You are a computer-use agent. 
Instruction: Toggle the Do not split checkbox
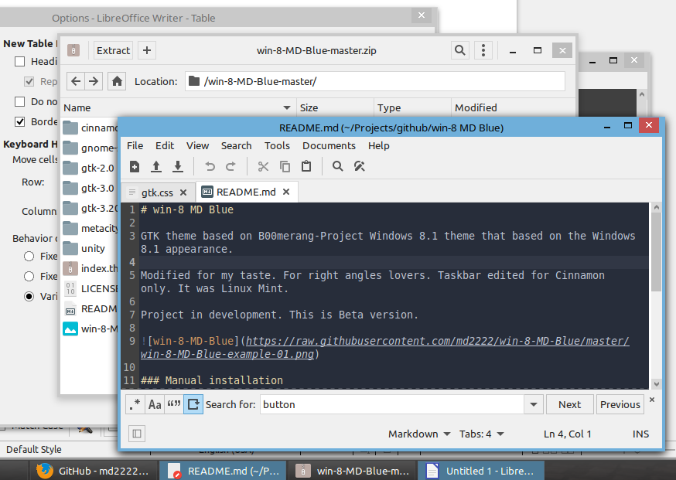tap(20, 102)
